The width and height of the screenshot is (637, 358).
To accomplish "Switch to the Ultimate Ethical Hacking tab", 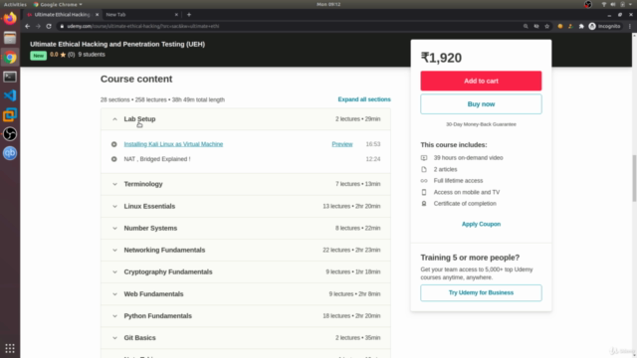I will point(61,15).
